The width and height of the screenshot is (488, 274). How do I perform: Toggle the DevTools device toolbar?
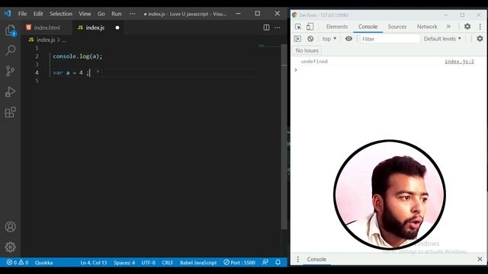310,27
